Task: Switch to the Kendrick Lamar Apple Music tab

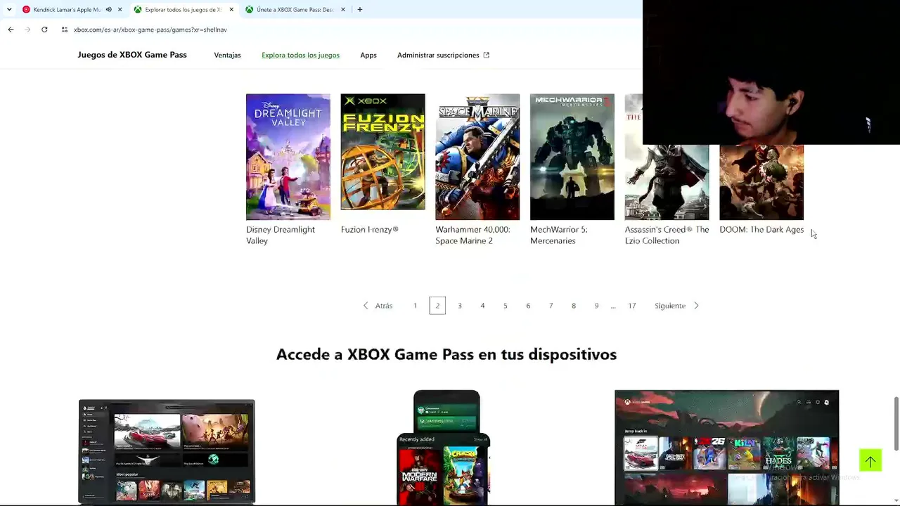Action: click(67, 9)
